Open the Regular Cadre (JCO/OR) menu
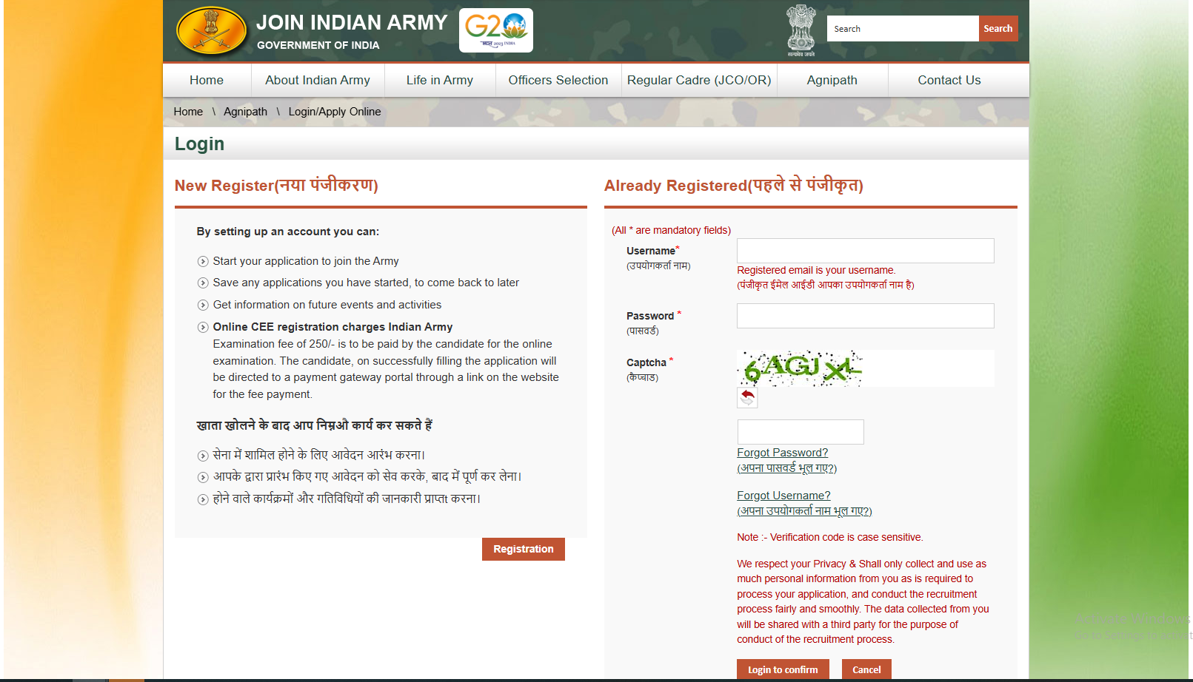This screenshot has height=682, width=1193. [x=698, y=80]
